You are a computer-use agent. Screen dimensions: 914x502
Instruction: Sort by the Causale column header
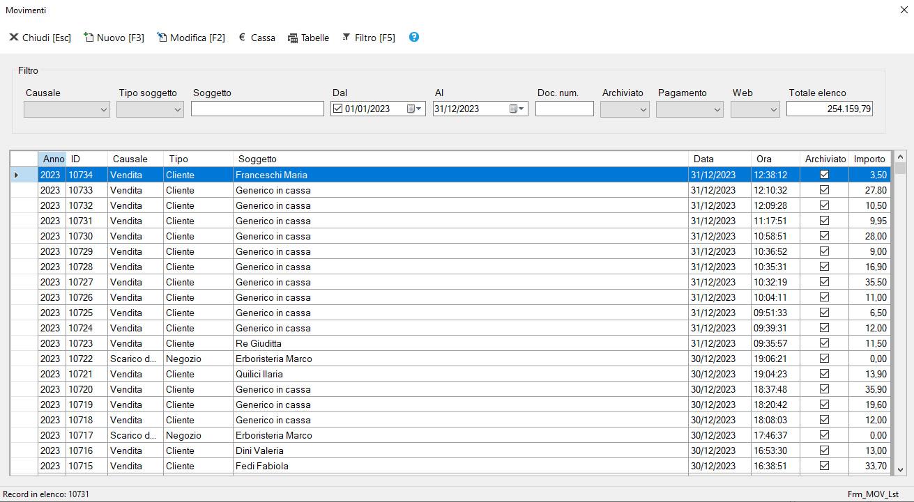(136, 159)
